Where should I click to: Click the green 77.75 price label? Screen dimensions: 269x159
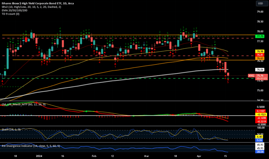(260, 36)
